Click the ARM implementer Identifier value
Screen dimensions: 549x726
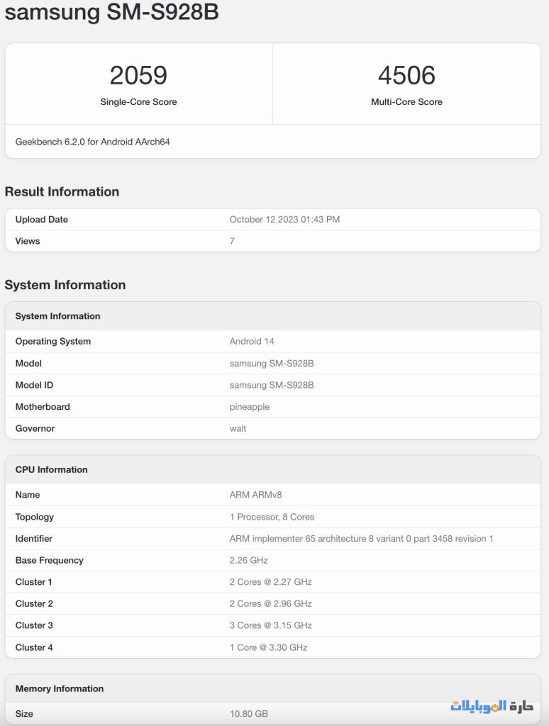[361, 539]
